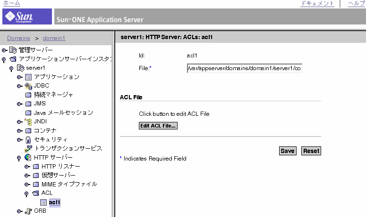Select the 管理サーバー label in tree
Viewport: 366px width, 217px height.
click(36, 50)
